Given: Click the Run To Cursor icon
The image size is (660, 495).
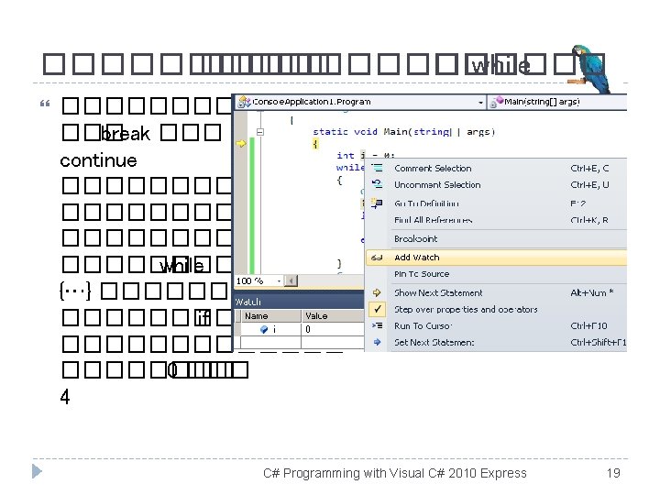Looking at the screenshot, I should pos(377,325).
